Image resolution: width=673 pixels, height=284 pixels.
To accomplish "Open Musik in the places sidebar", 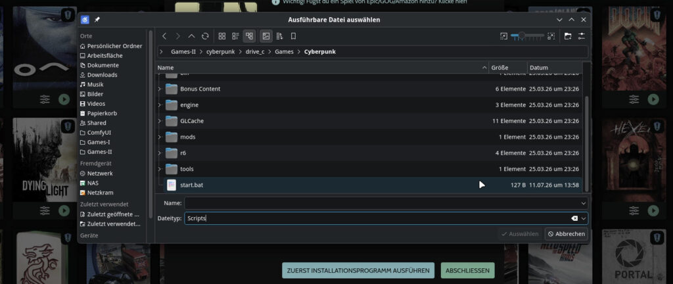I will pyautogui.click(x=91, y=85).
